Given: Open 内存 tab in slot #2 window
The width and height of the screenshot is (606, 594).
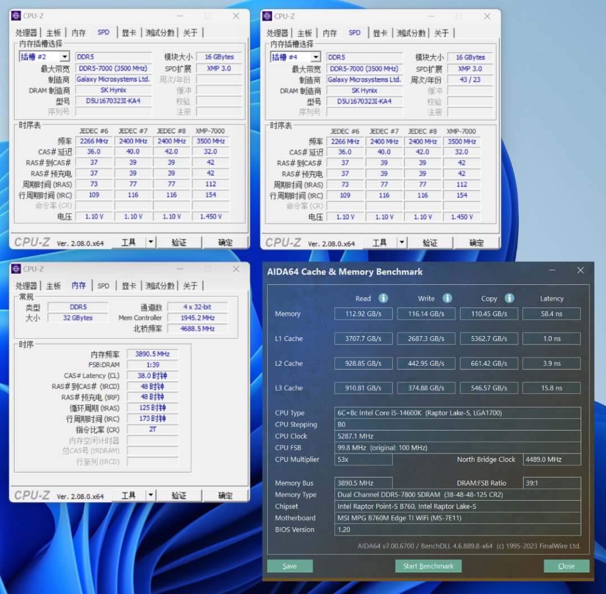Looking at the screenshot, I should click(79, 33).
